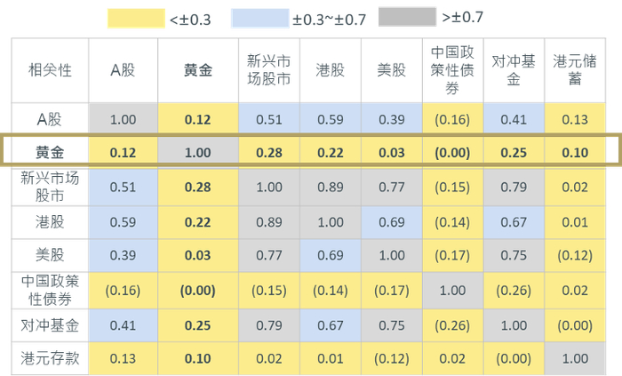Viewport: 622px width, 376px height.
Task: Click the 港股 column header
Action: [330, 69]
